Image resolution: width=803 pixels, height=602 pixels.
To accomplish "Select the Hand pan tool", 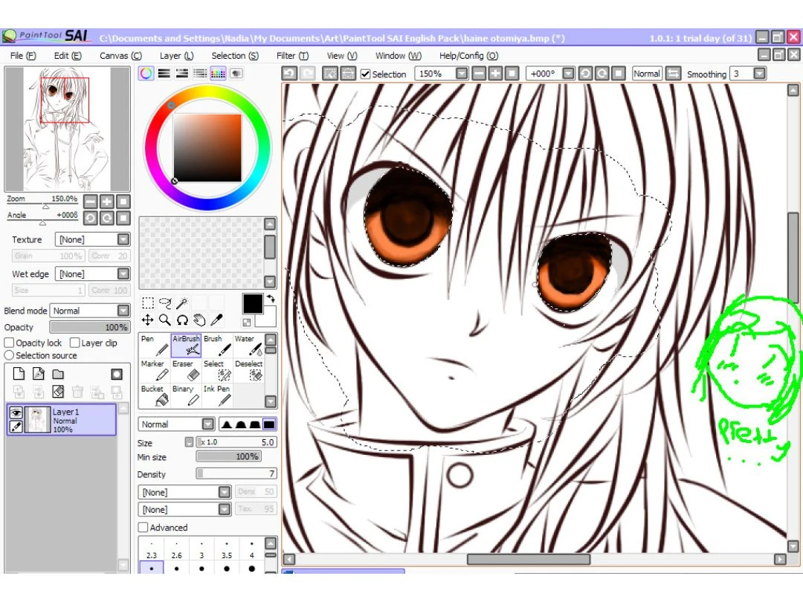I will 199,320.
